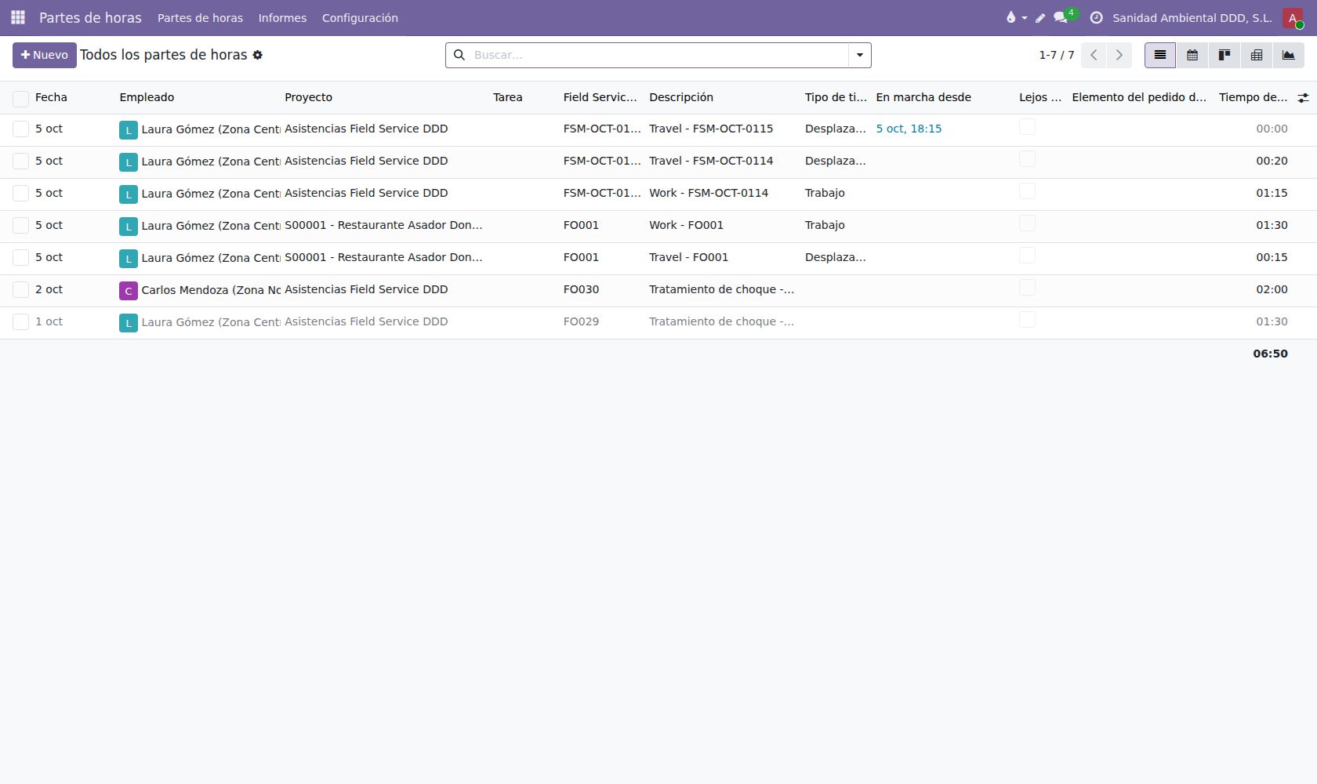
Task: Open optional columns adjust icon
Action: 1303,98
